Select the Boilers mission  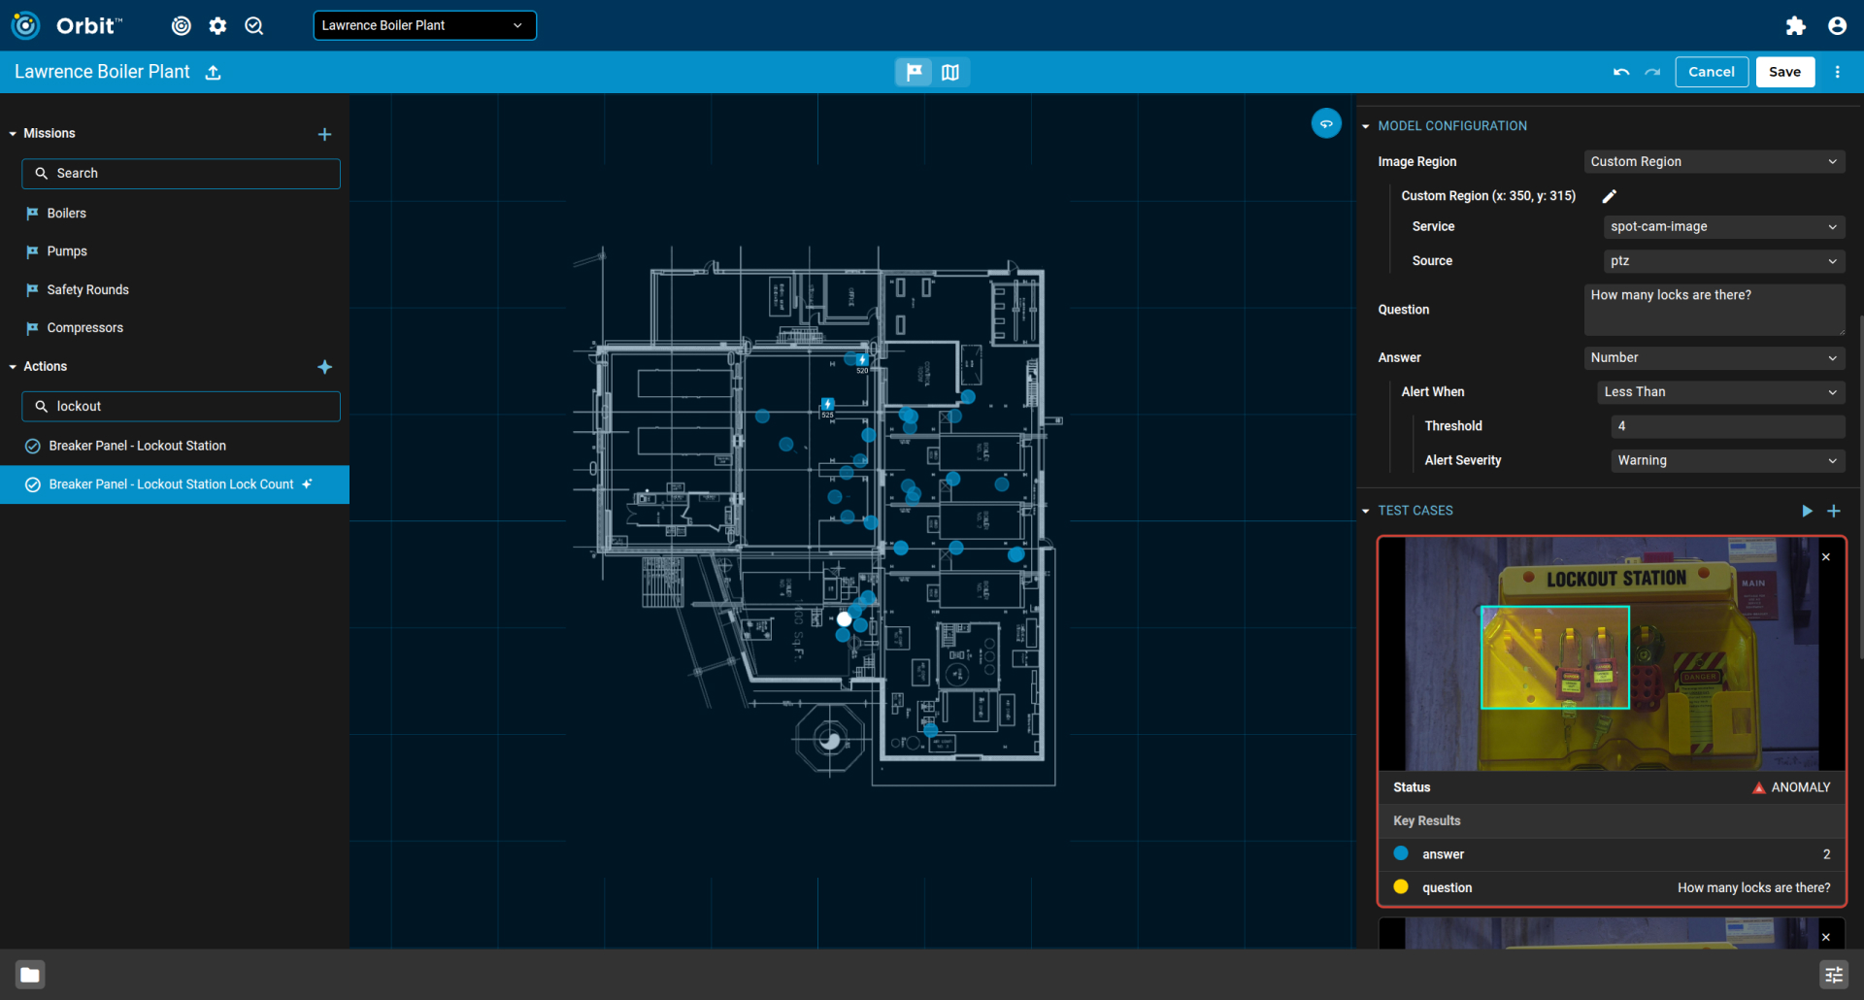[x=175, y=214]
